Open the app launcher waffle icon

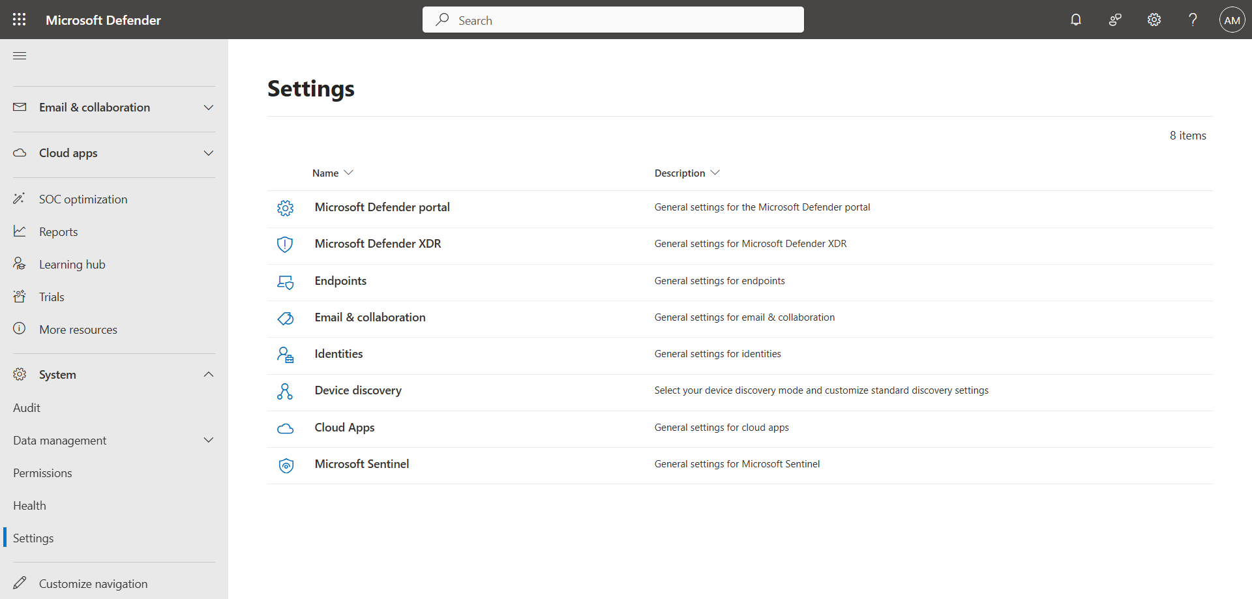pos(20,20)
